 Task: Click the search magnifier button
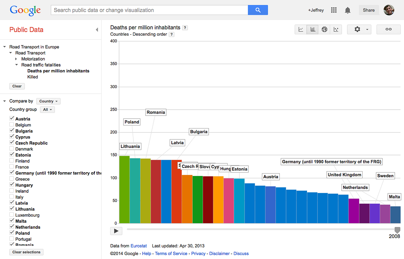(258, 10)
